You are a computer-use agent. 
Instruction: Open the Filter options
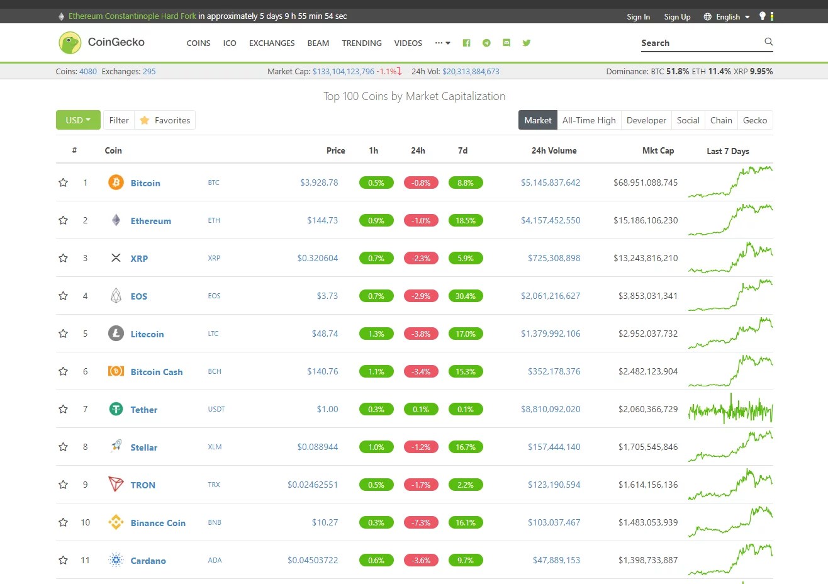click(119, 120)
